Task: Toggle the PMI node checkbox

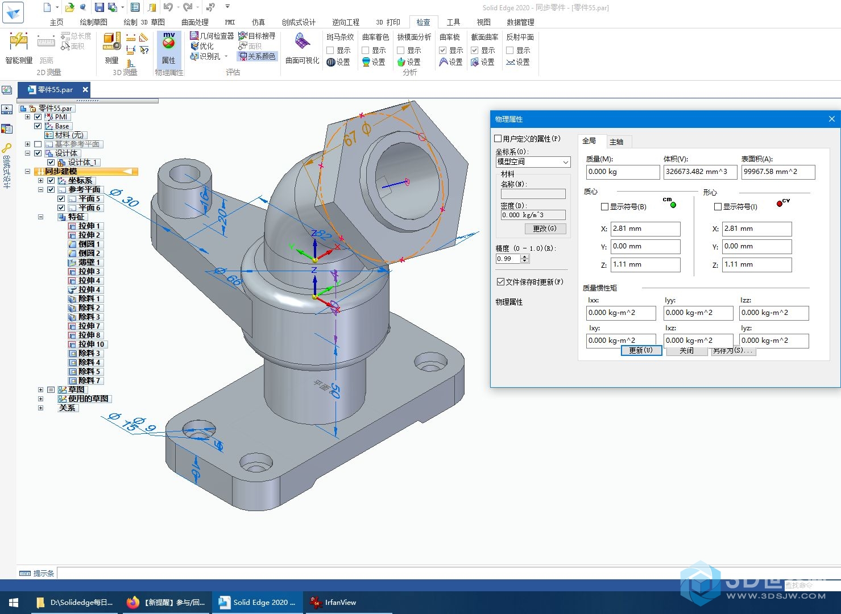Action: [38, 117]
